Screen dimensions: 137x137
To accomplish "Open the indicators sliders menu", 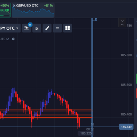I will pyautogui.click(x=37, y=28).
